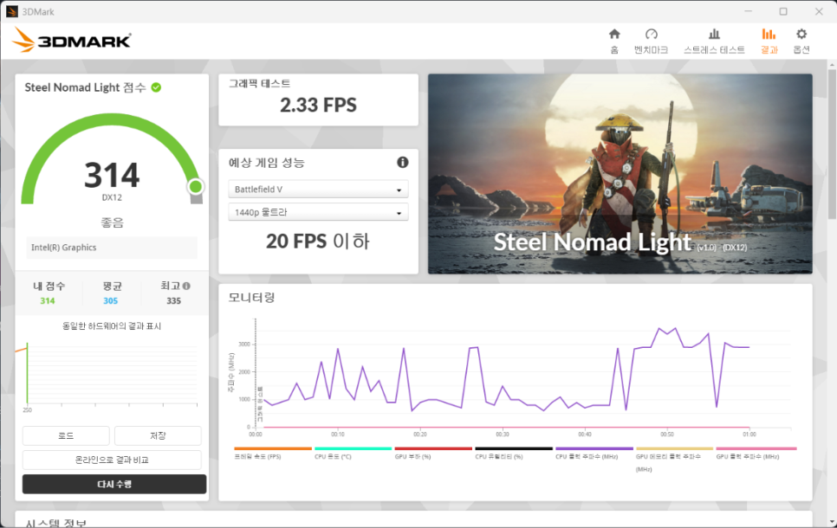
Task: Open the Battlefield V game dropdown
Action: [x=318, y=190]
